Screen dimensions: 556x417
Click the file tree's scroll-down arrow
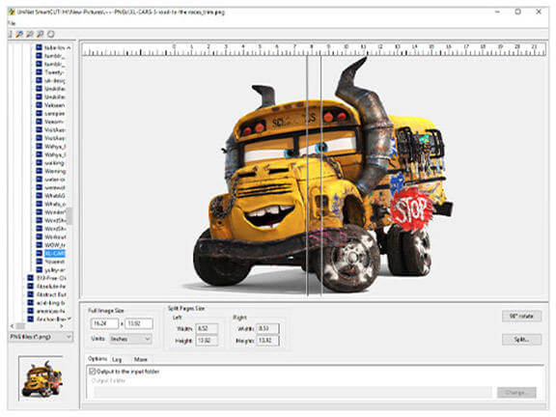[x=69, y=319]
